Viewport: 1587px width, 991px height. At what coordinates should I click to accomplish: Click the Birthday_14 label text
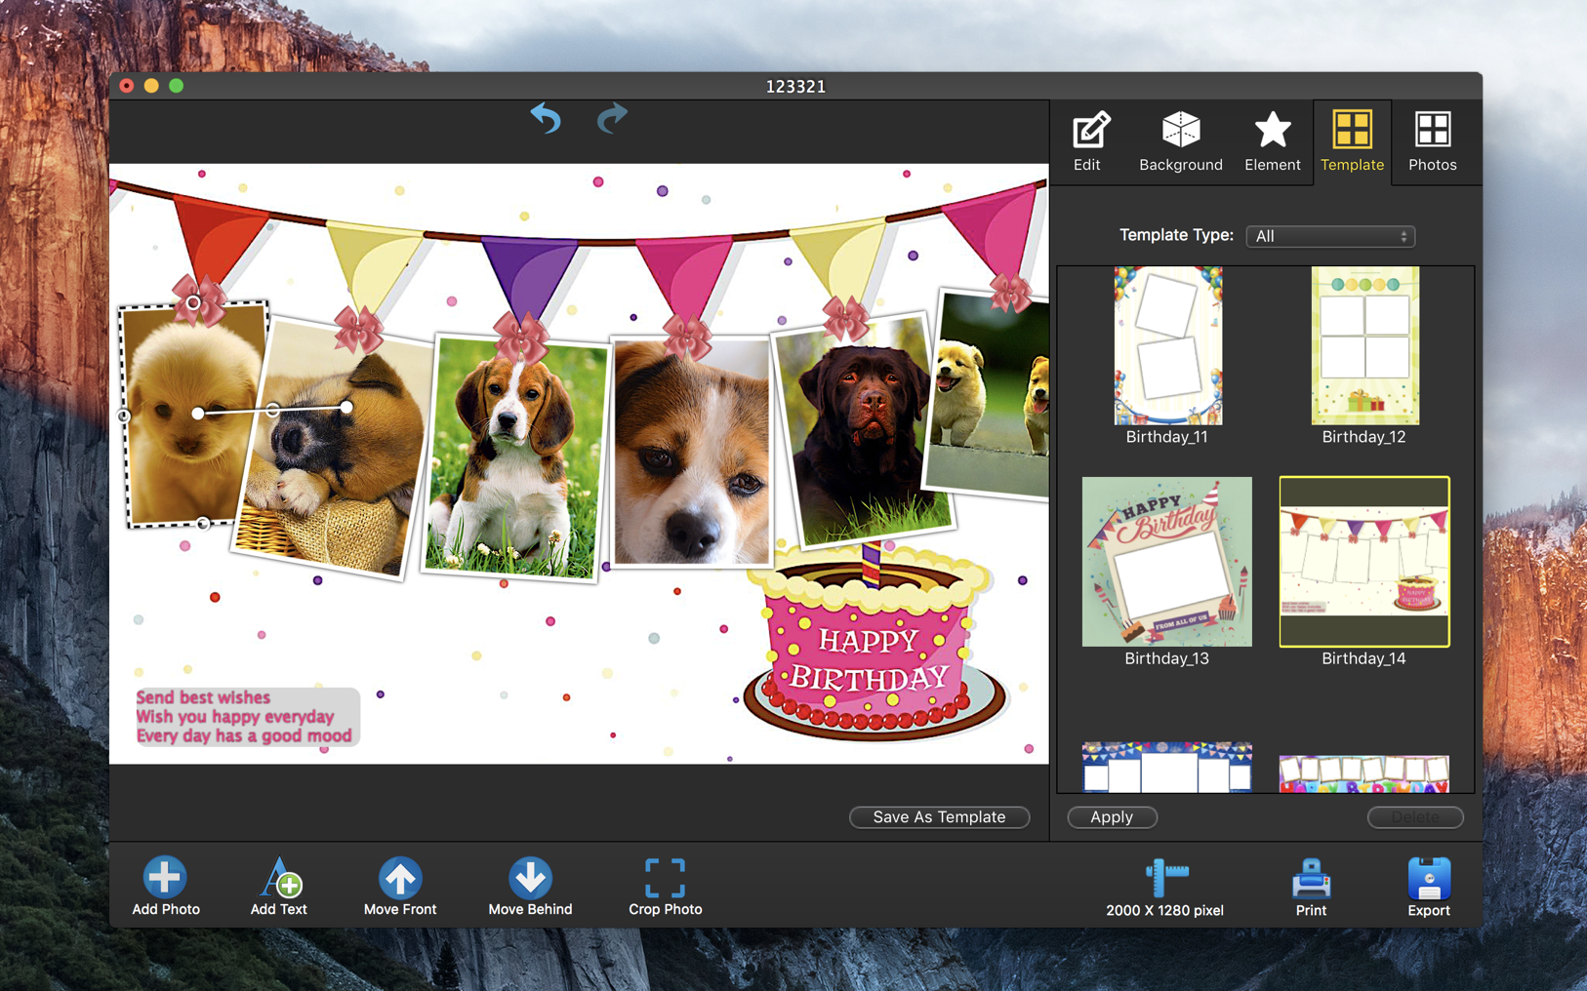pyautogui.click(x=1363, y=658)
